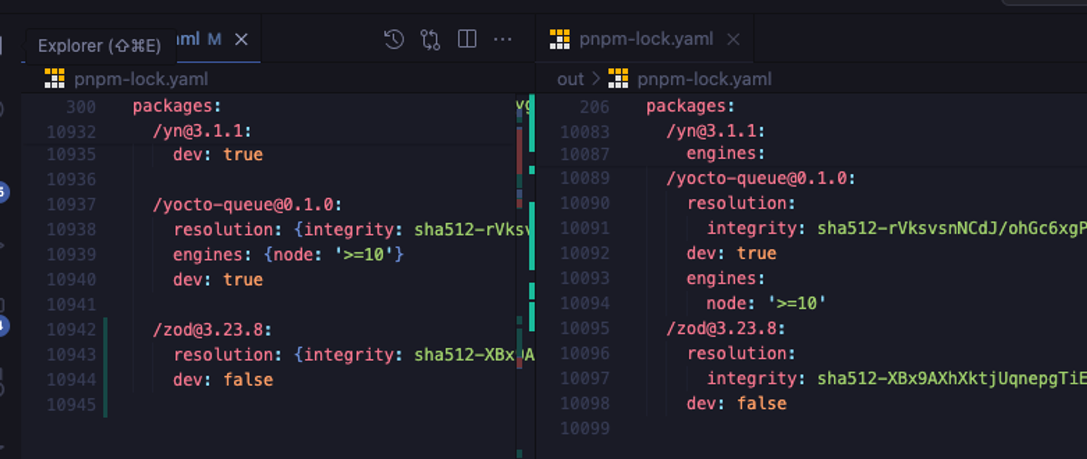Image resolution: width=1087 pixels, height=459 pixels.
Task: Open pnpm-lock.yaml breadcrumb in right editor
Action: pos(704,79)
